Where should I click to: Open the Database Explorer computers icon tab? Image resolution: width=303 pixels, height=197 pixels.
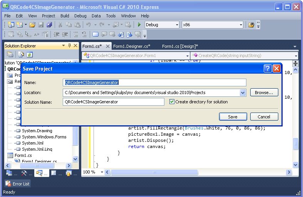[x=9, y=173]
